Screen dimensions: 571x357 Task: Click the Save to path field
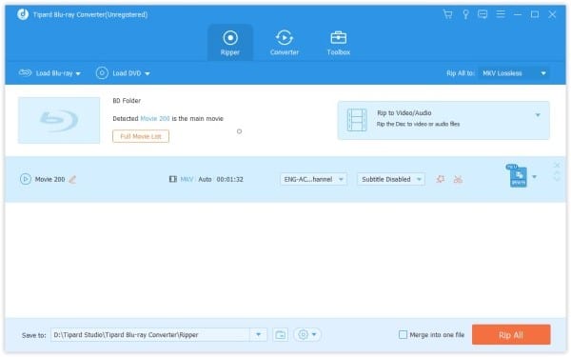(150, 335)
